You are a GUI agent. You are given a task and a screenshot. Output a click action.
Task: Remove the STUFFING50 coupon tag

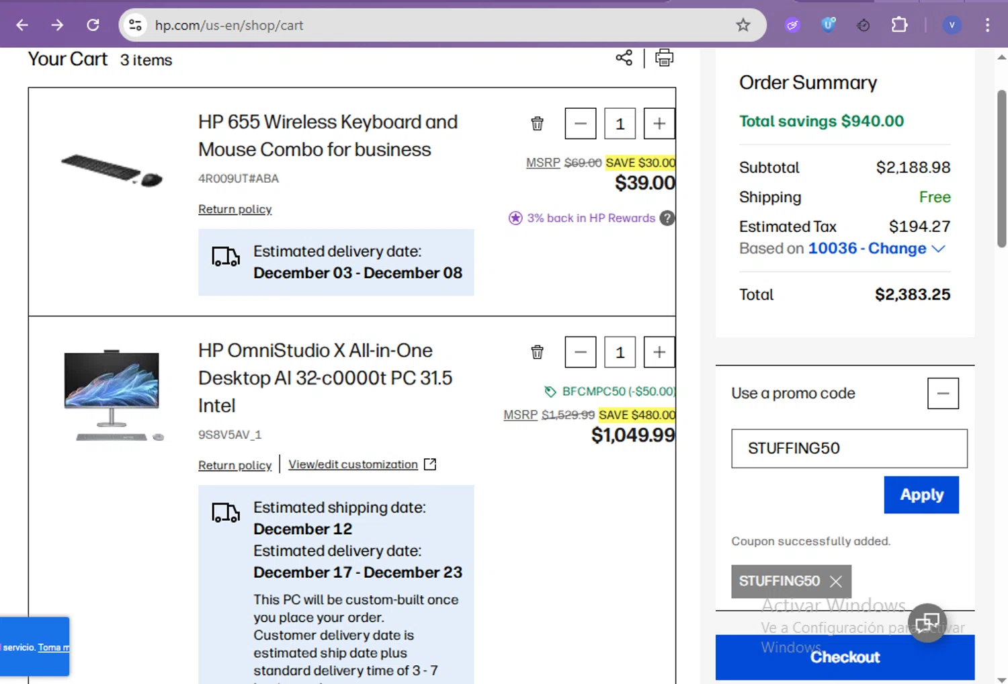[835, 581]
